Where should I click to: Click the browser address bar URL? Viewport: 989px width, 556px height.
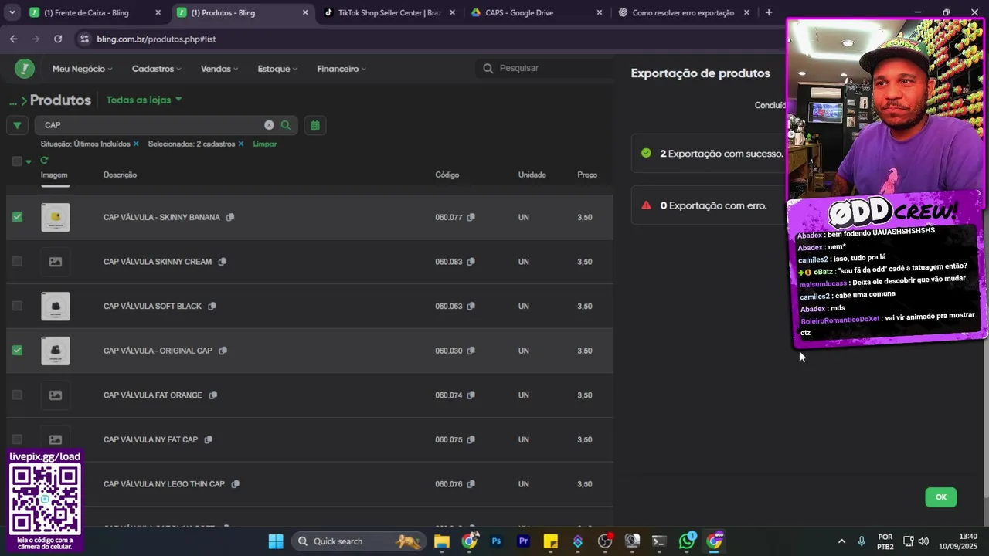[x=156, y=39]
